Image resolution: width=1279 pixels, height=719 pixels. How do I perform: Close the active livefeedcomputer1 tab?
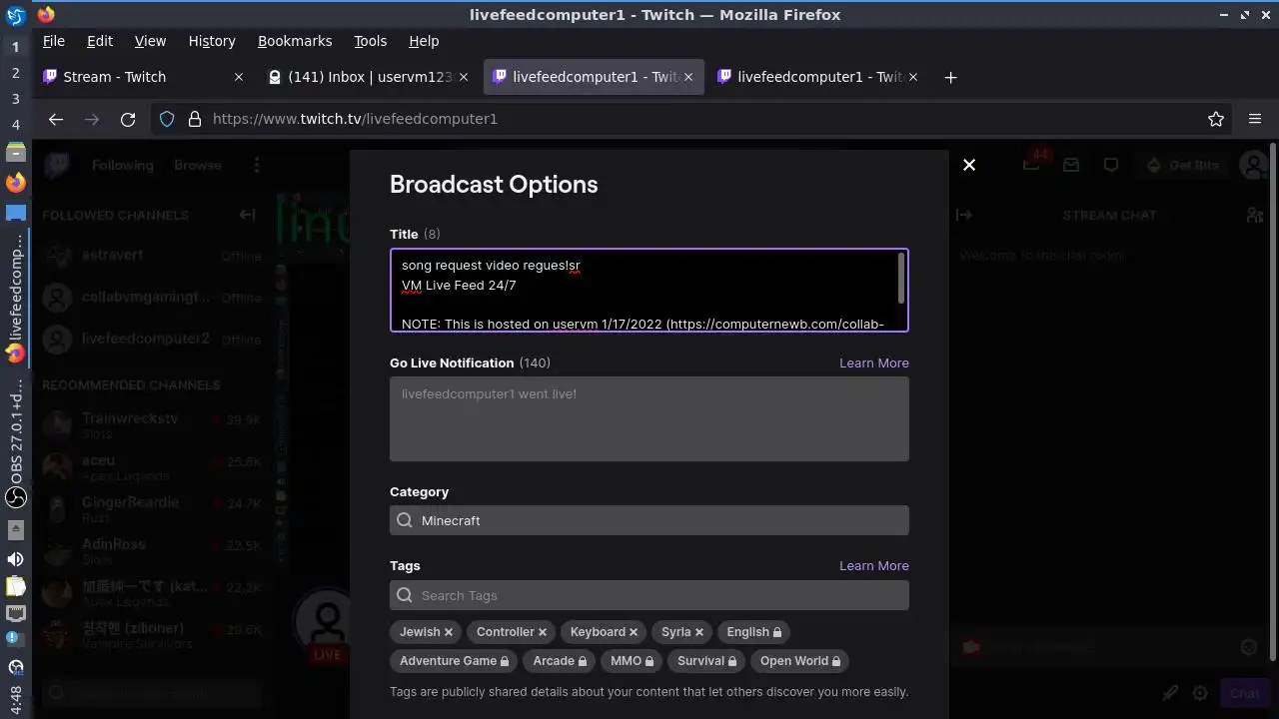point(687,77)
